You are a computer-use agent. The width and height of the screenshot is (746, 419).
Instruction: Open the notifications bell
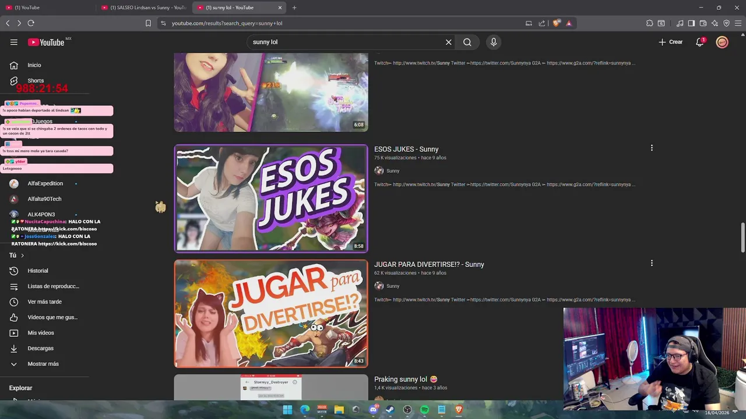pyautogui.click(x=700, y=42)
